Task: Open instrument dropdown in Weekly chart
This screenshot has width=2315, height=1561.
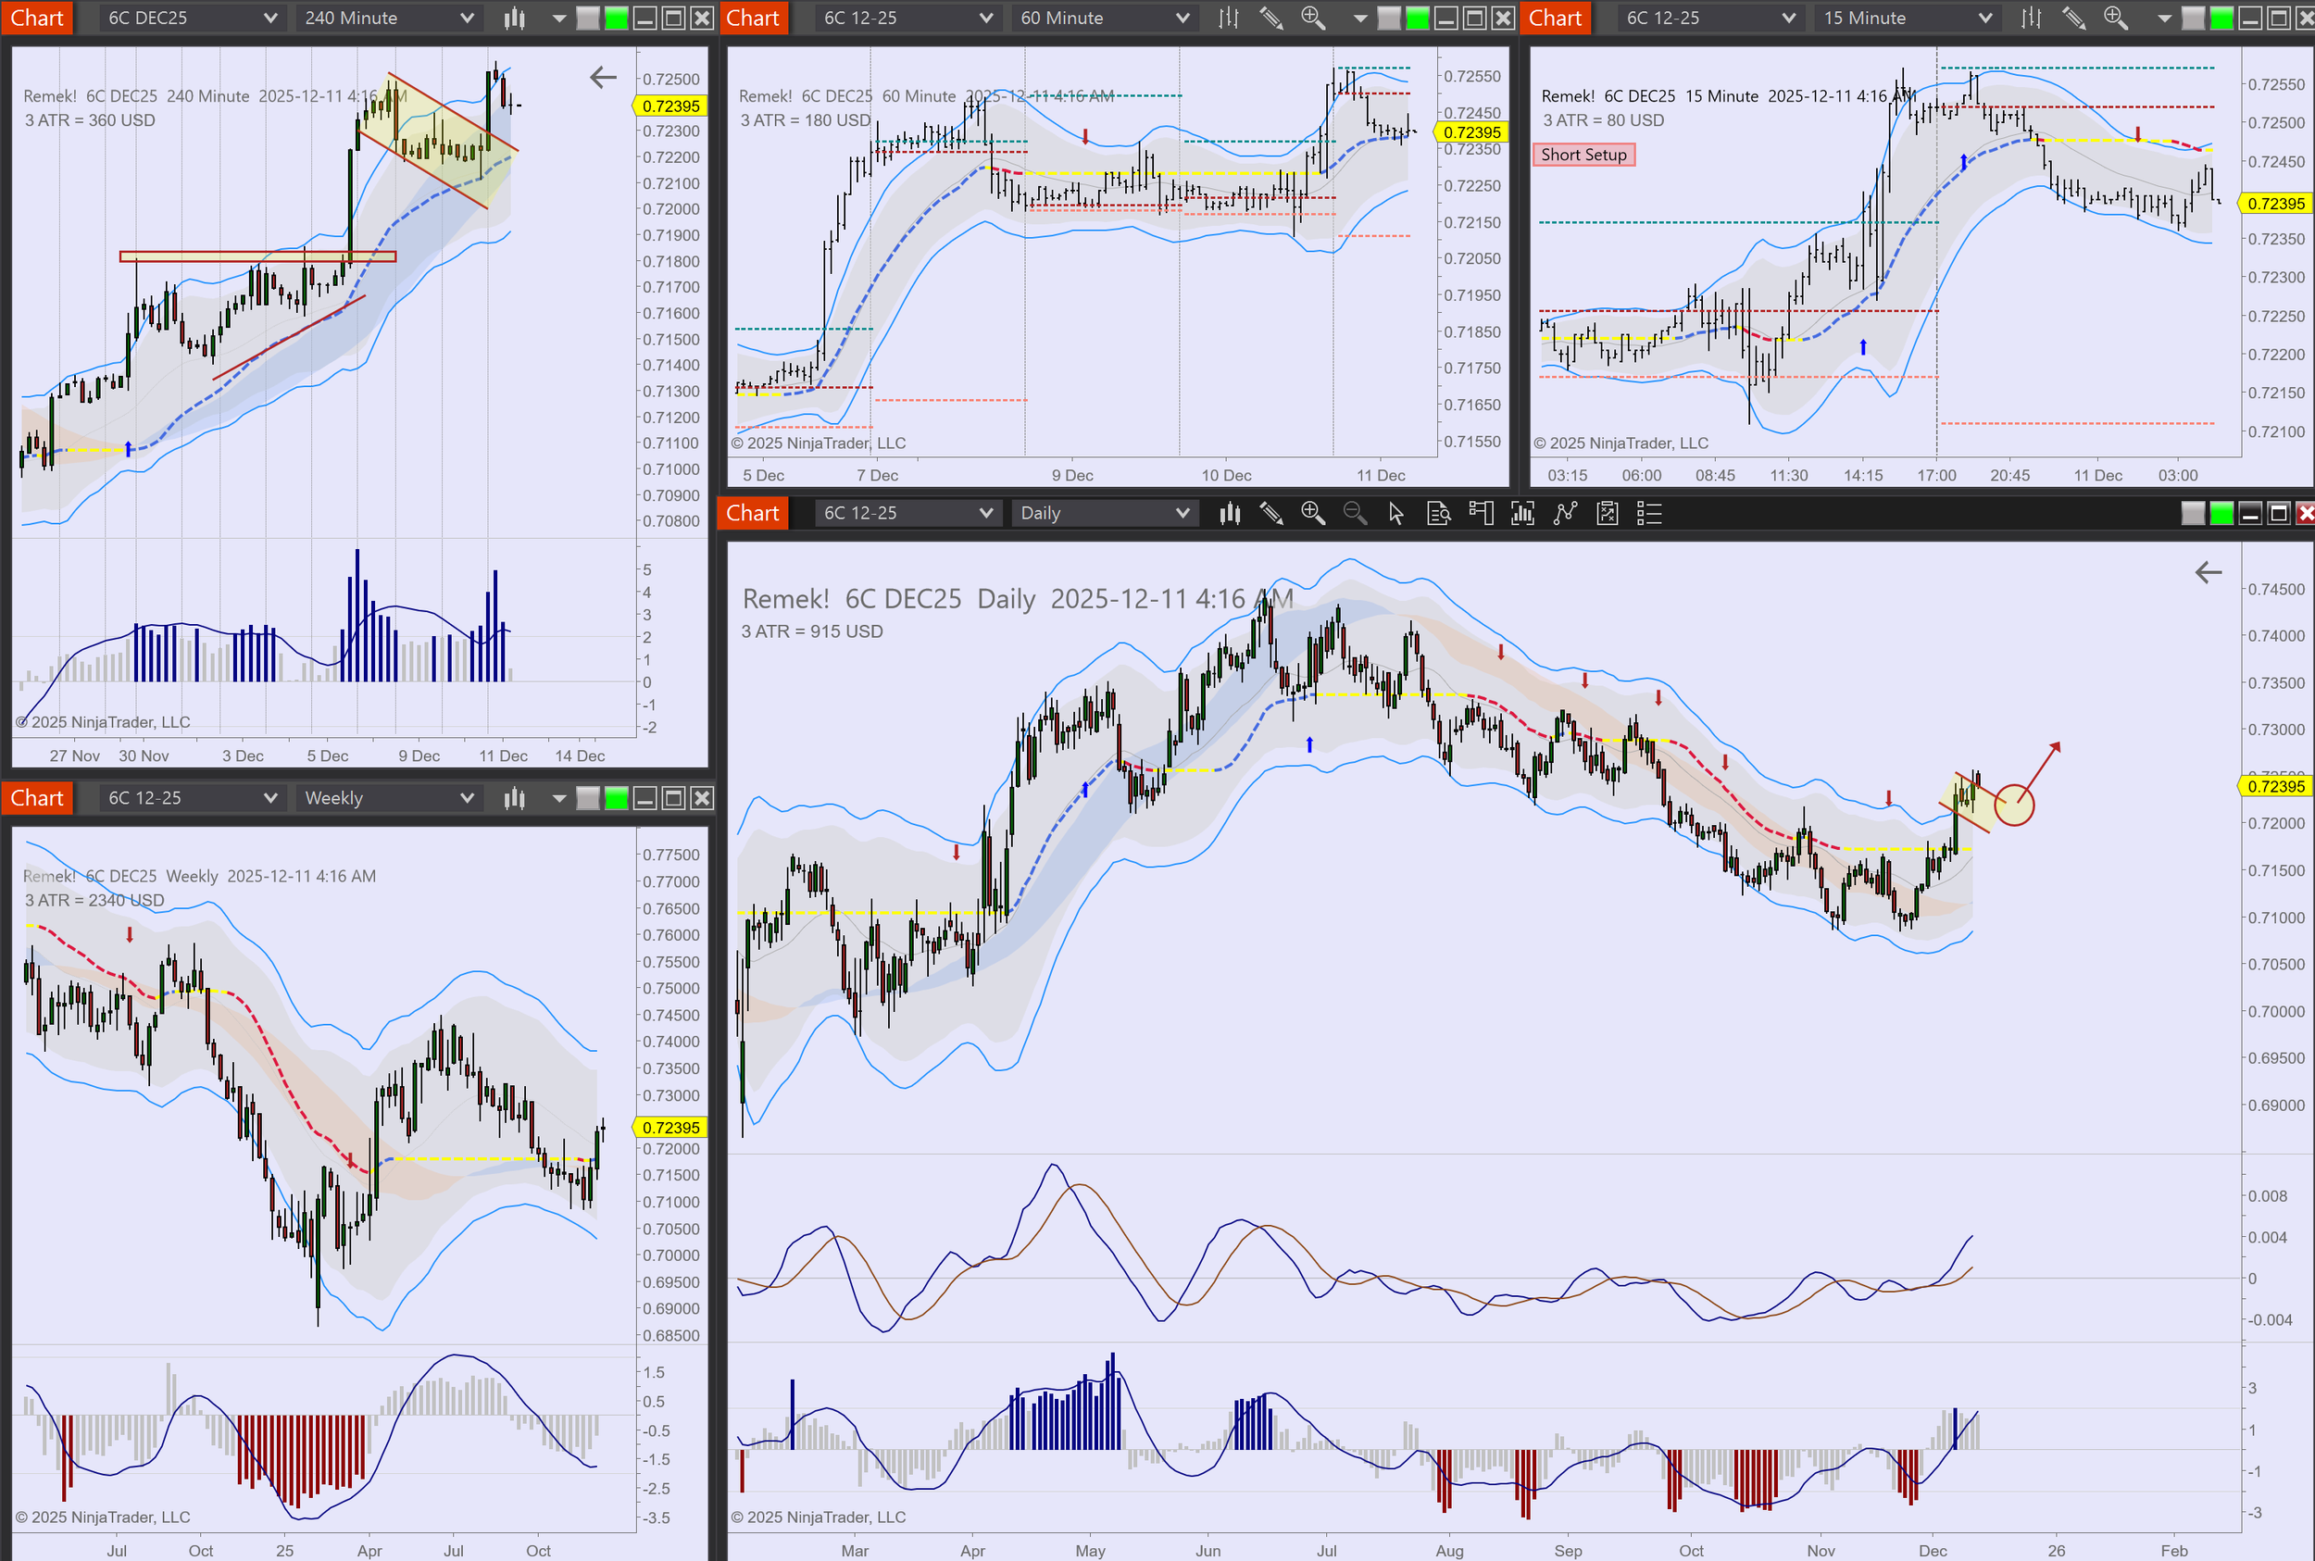Action: (194, 797)
